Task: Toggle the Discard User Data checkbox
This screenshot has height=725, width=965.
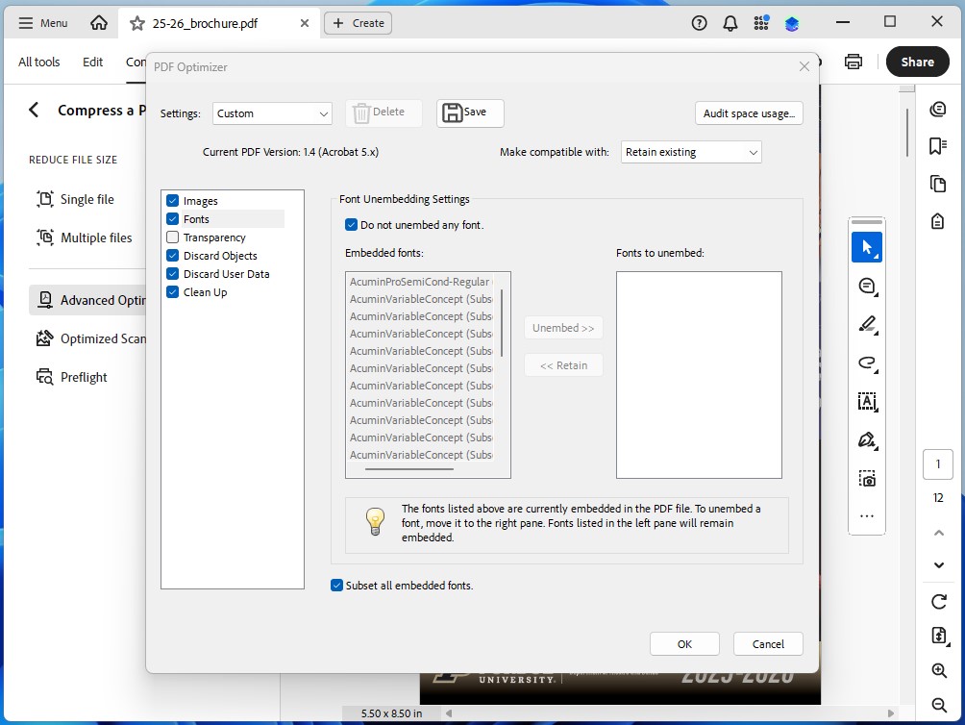Action: (x=172, y=274)
